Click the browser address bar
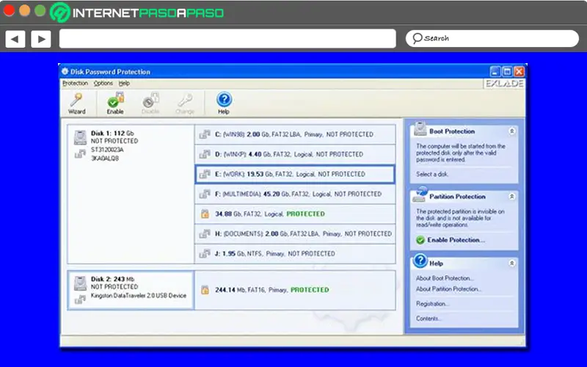 click(227, 39)
